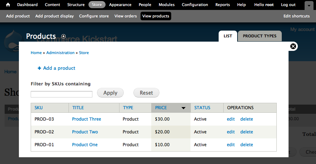Reset the SKU filter

coord(146,93)
